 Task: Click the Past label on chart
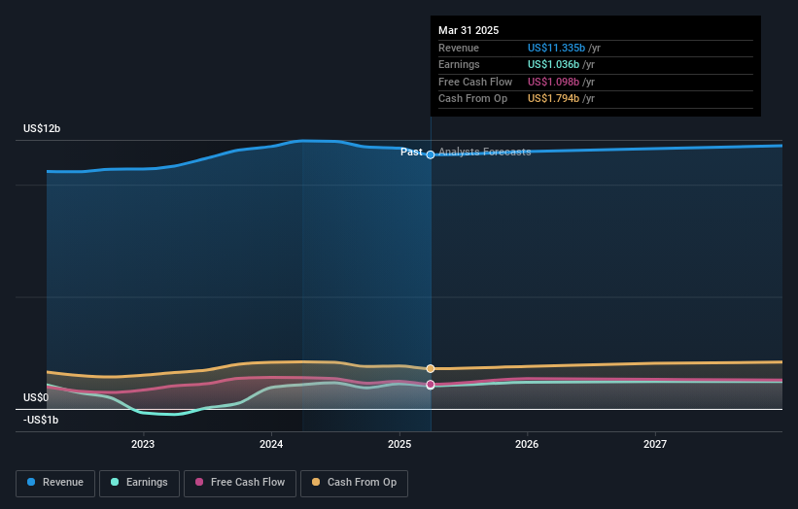[411, 153]
